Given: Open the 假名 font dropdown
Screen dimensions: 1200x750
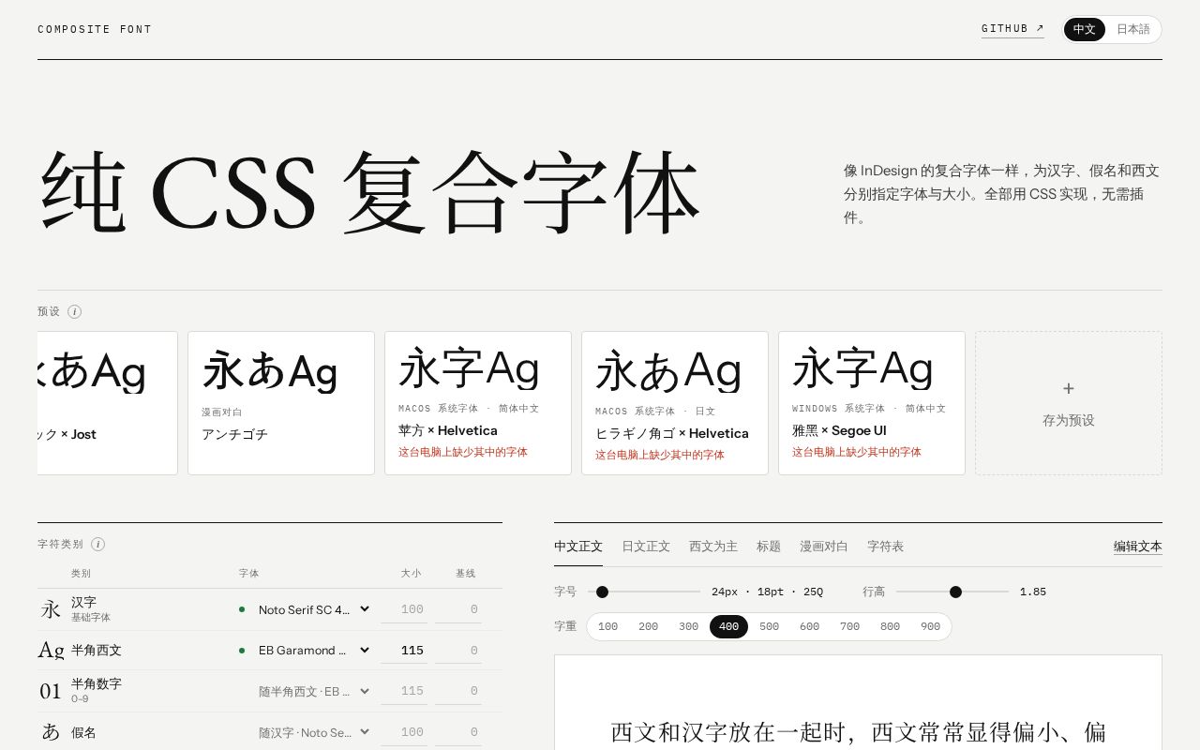Looking at the screenshot, I should pos(314,732).
